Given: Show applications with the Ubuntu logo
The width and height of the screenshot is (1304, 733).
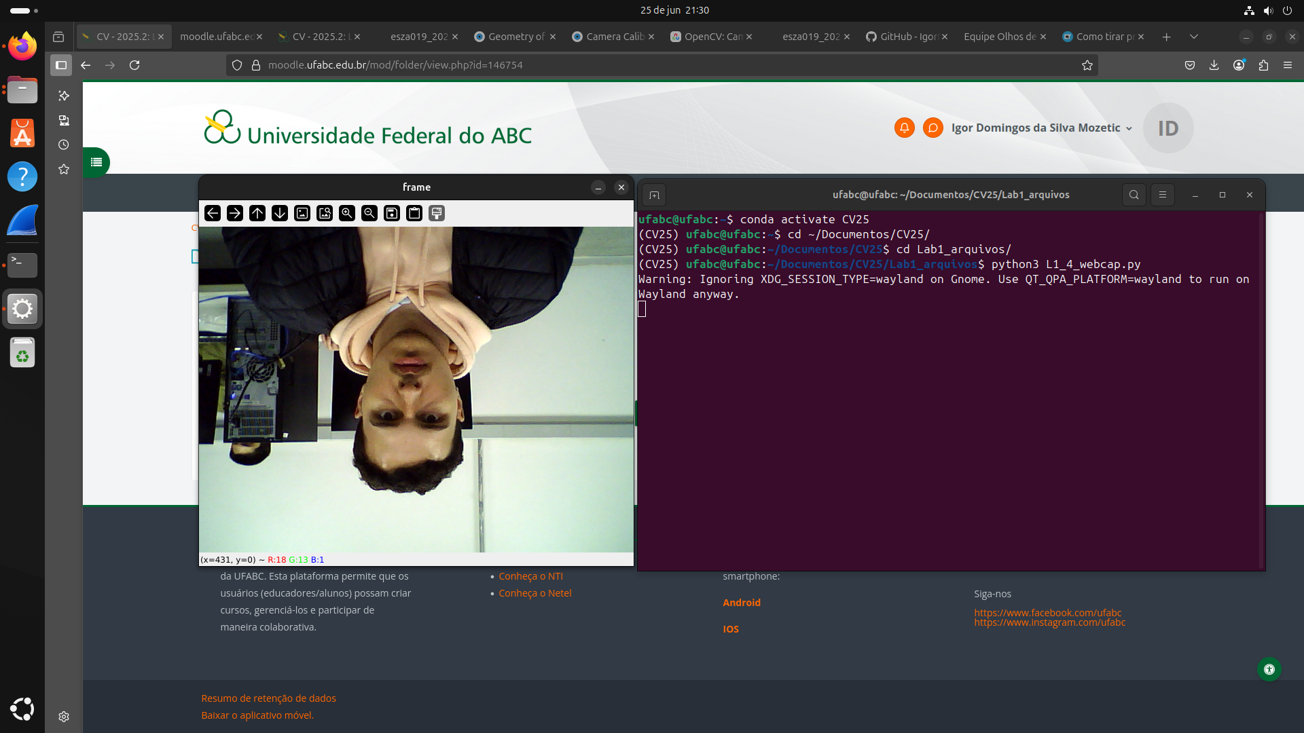Looking at the screenshot, I should point(22,709).
